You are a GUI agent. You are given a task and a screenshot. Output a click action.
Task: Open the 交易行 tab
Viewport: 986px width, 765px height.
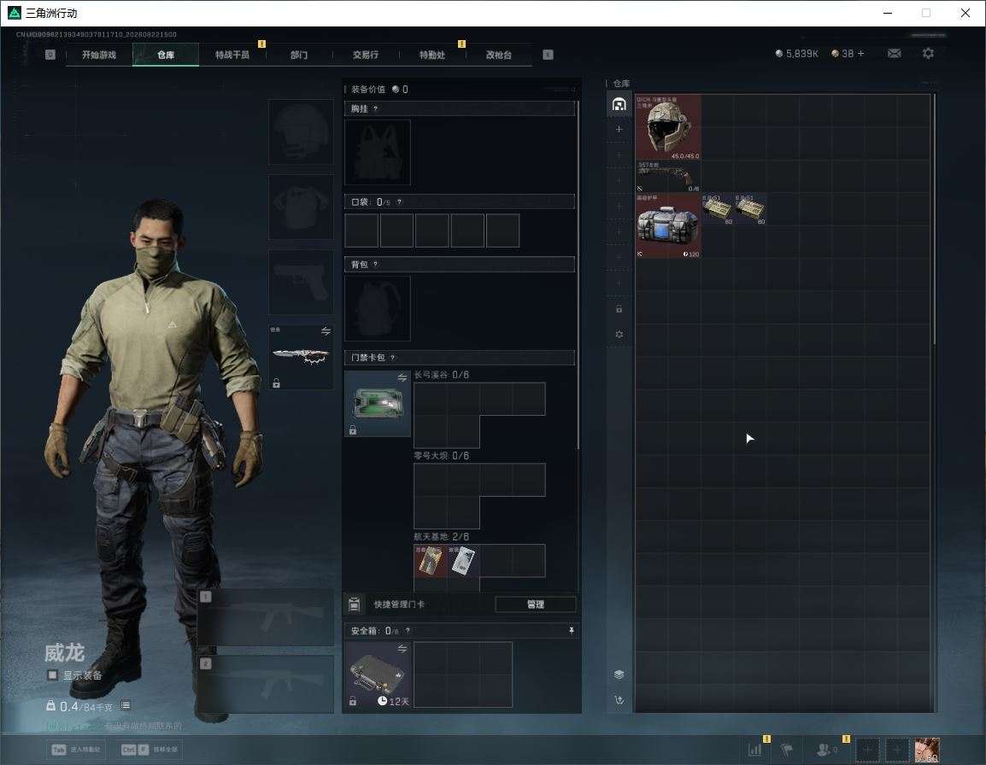point(366,55)
